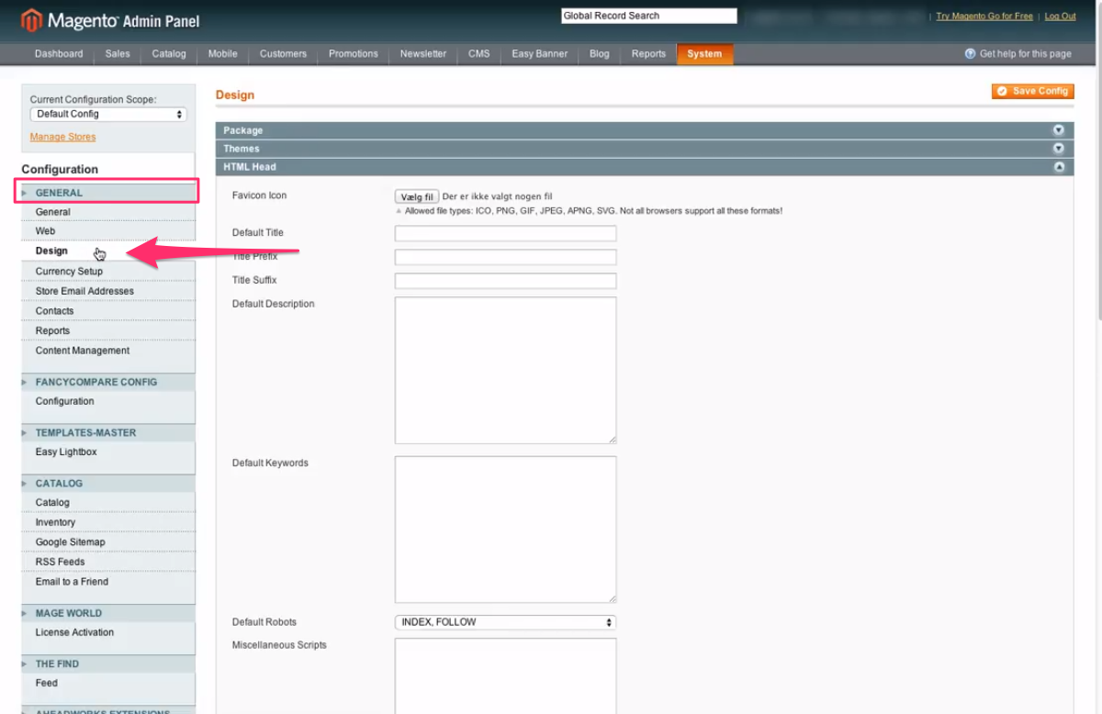Open General under the GENERAL group
The height and width of the screenshot is (714, 1102).
pyautogui.click(x=108, y=212)
